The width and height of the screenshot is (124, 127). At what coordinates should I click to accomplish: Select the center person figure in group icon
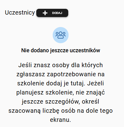(x=61, y=35)
